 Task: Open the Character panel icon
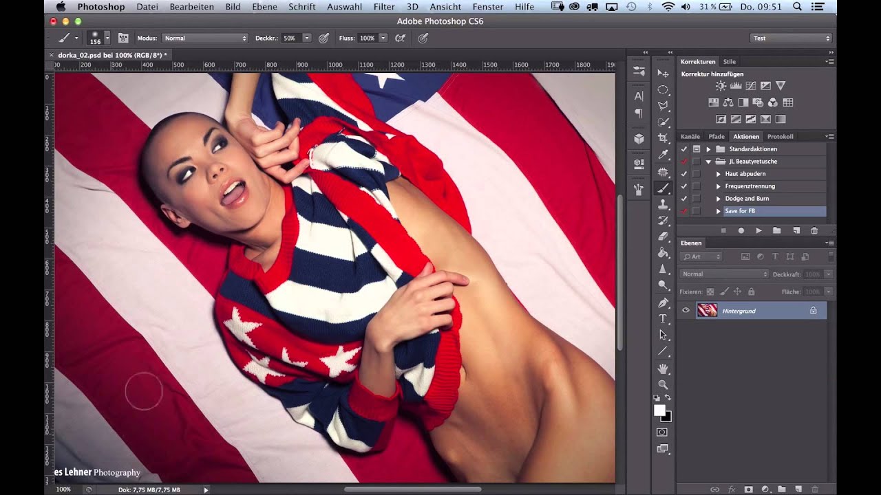click(639, 96)
